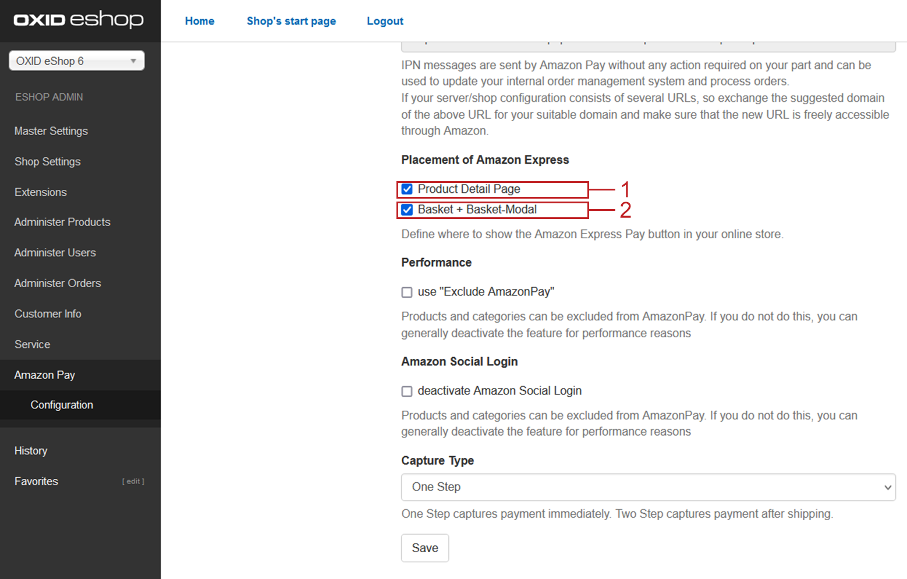This screenshot has height=579, width=907.
Task: Open Shop's start page link
Action: pos(291,21)
